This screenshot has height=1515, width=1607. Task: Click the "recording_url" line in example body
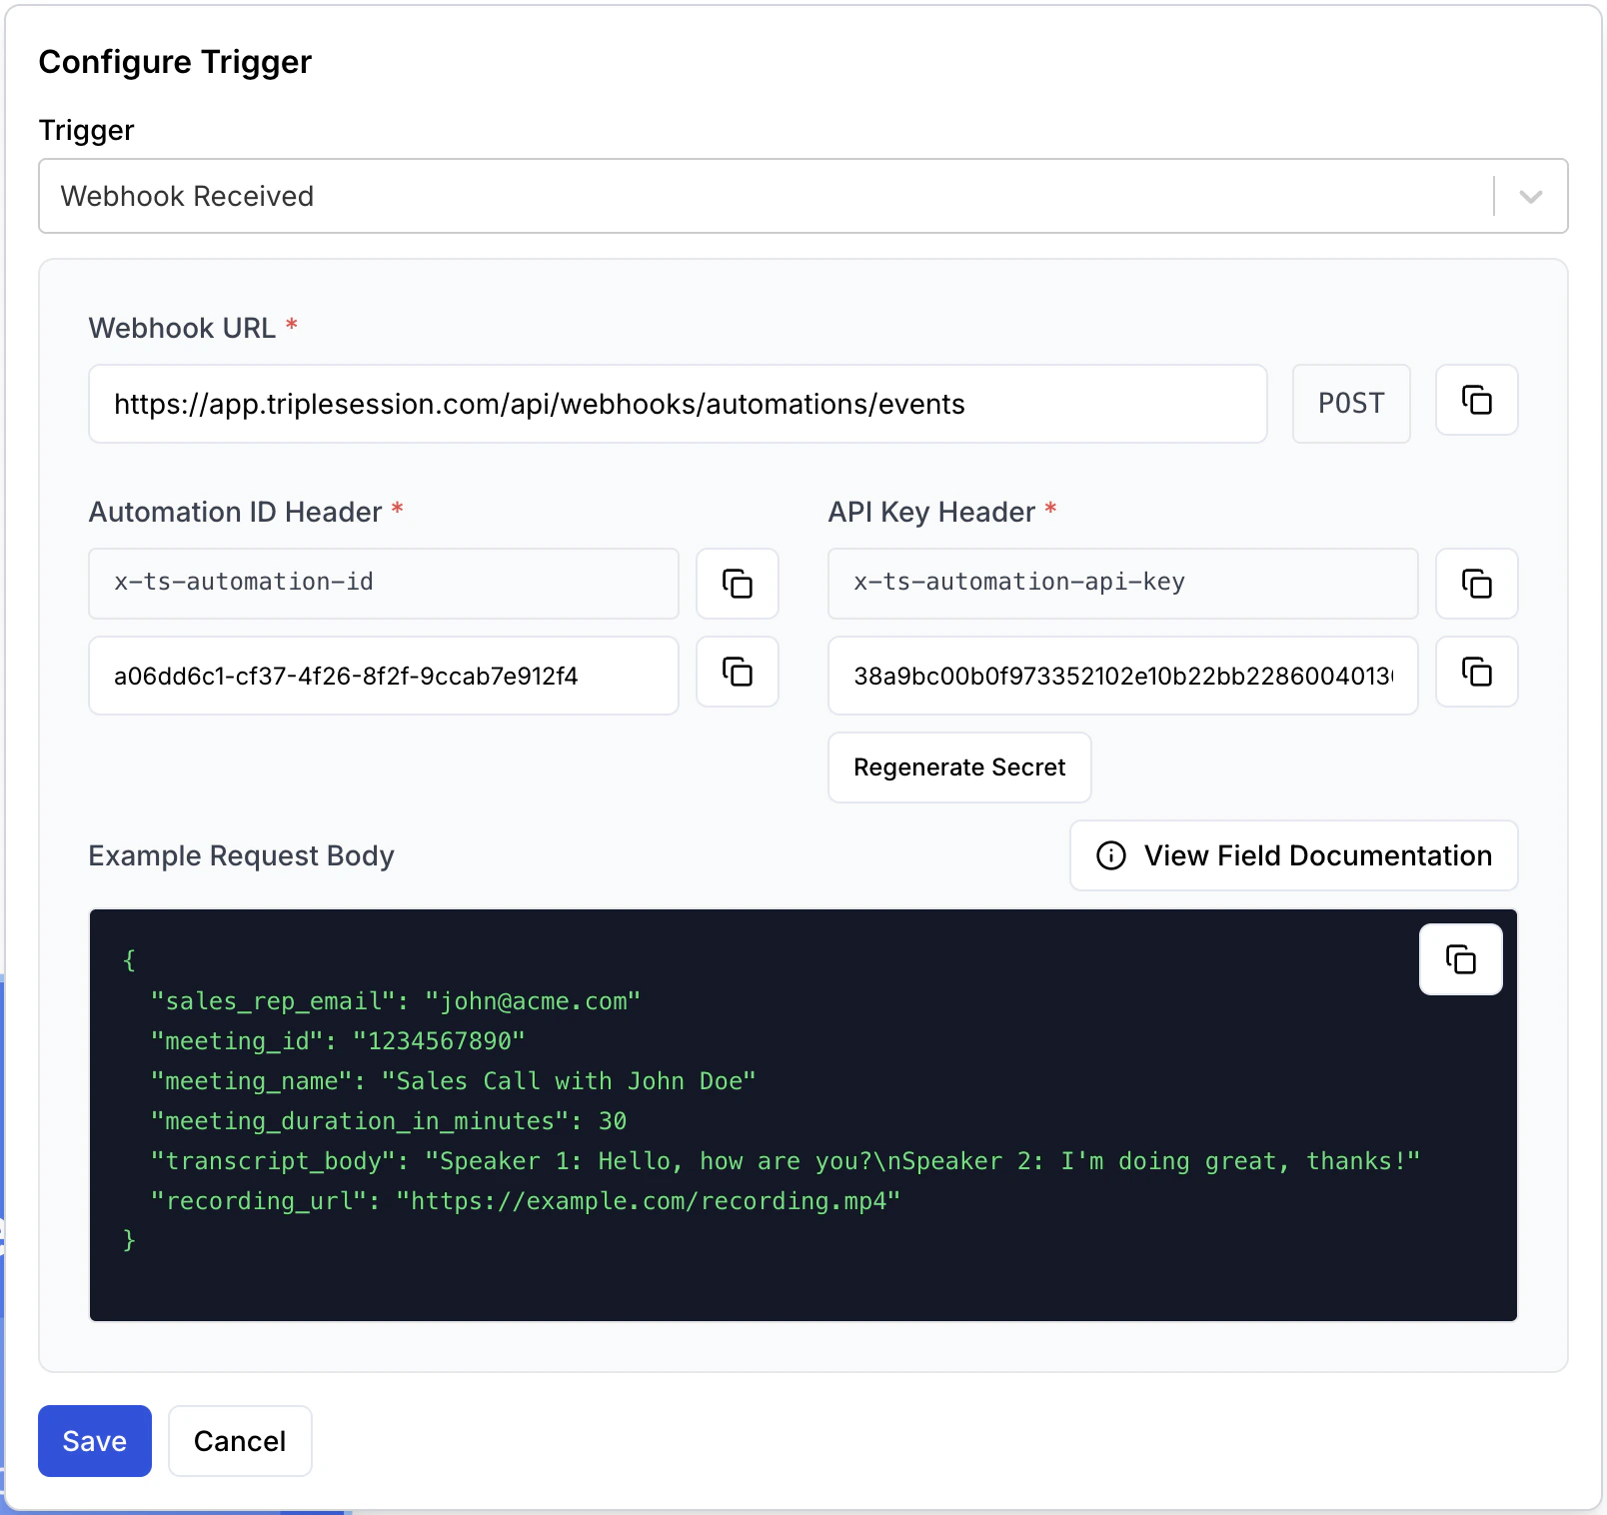tap(525, 1201)
